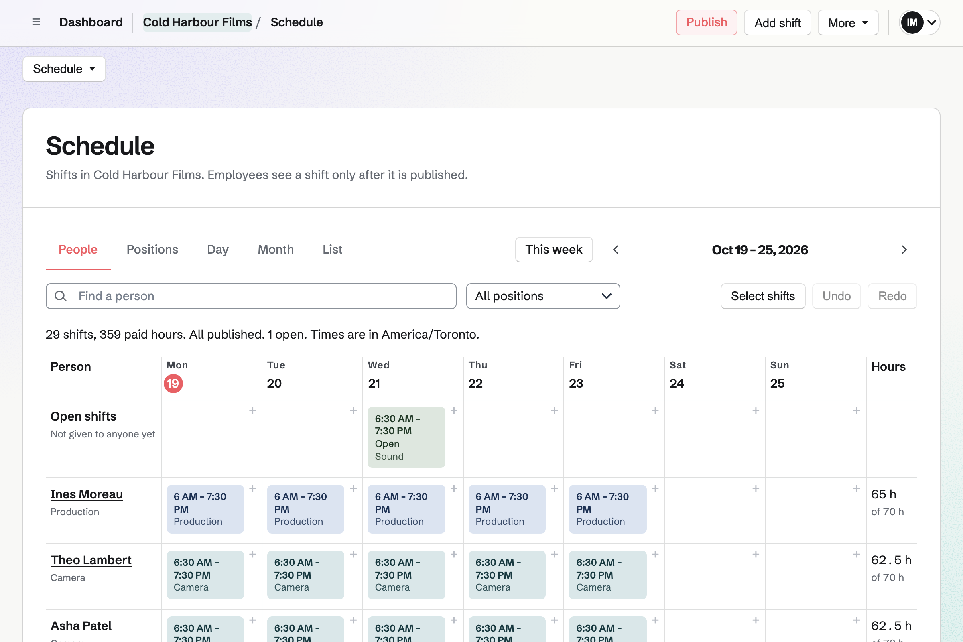The height and width of the screenshot is (642, 963).
Task: Add shift for Theo Lambert on Wednesday plus
Action: pos(454,555)
